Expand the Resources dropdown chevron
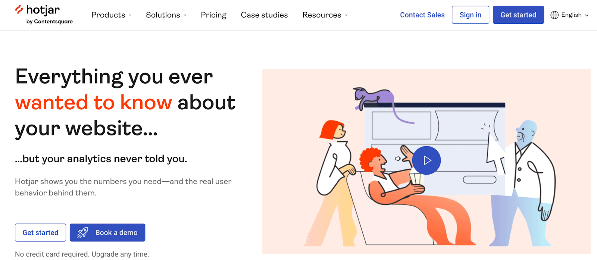The width and height of the screenshot is (597, 260). (346, 15)
